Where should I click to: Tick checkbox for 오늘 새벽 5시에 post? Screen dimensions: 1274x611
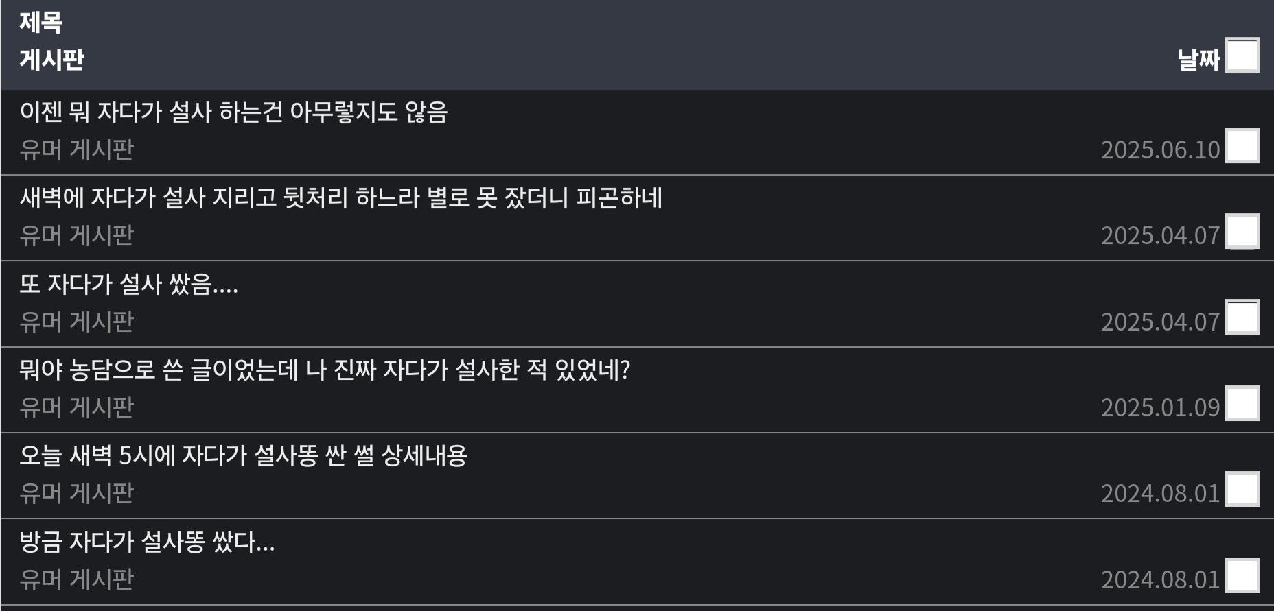(1242, 489)
